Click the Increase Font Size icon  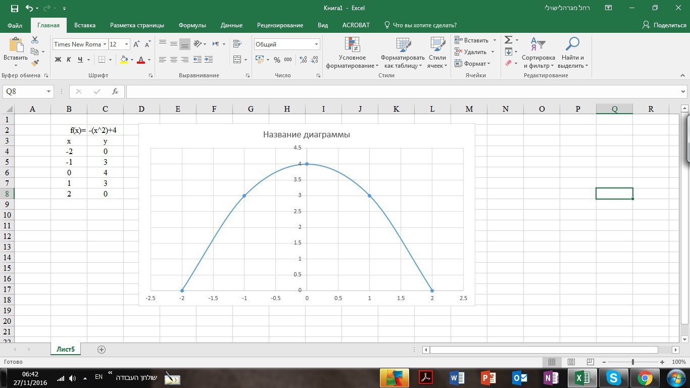136,44
